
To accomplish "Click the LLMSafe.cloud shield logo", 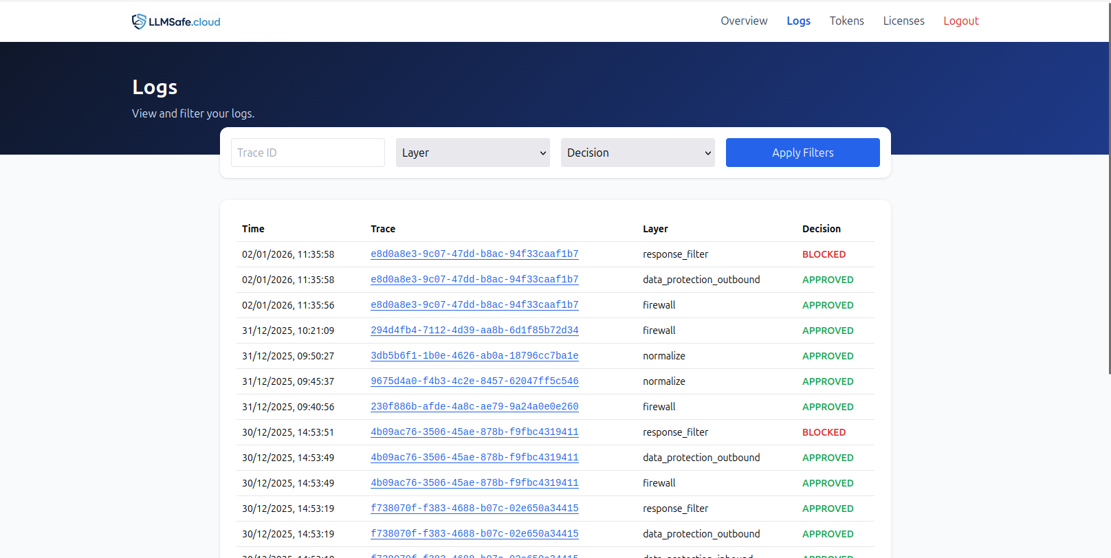I will click(x=176, y=21).
